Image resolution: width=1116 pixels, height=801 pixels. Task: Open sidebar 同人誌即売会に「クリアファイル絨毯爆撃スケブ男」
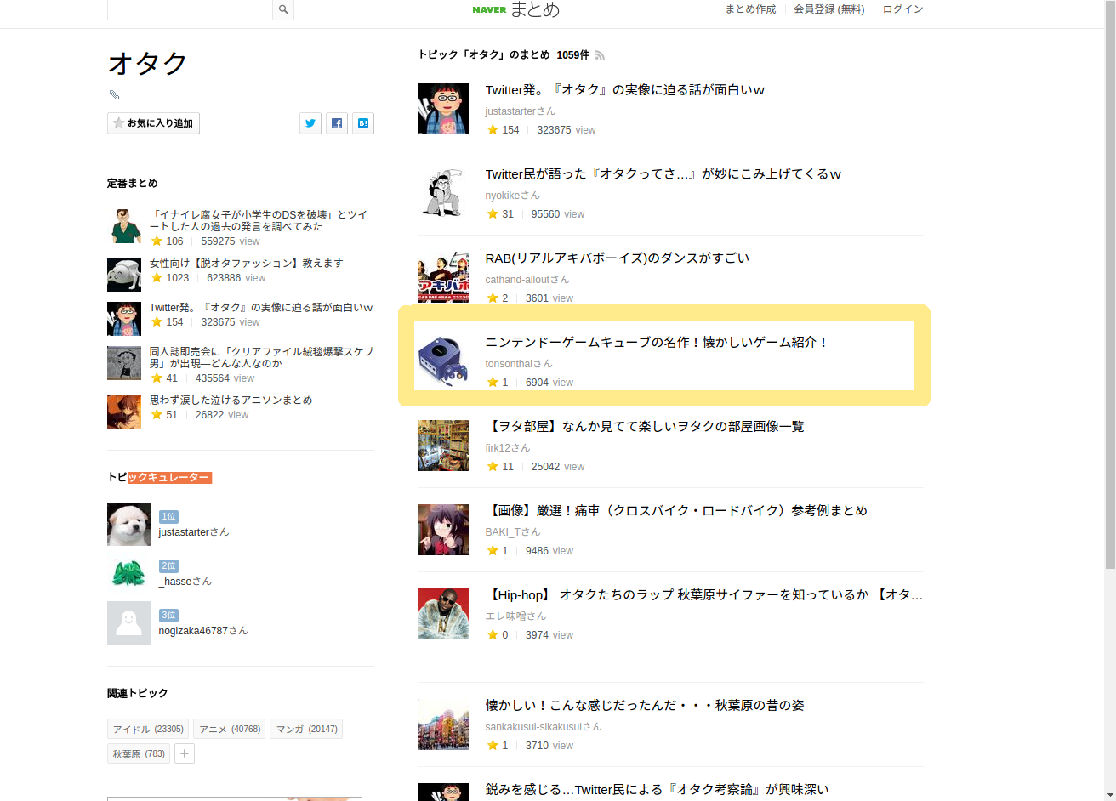[261, 358]
